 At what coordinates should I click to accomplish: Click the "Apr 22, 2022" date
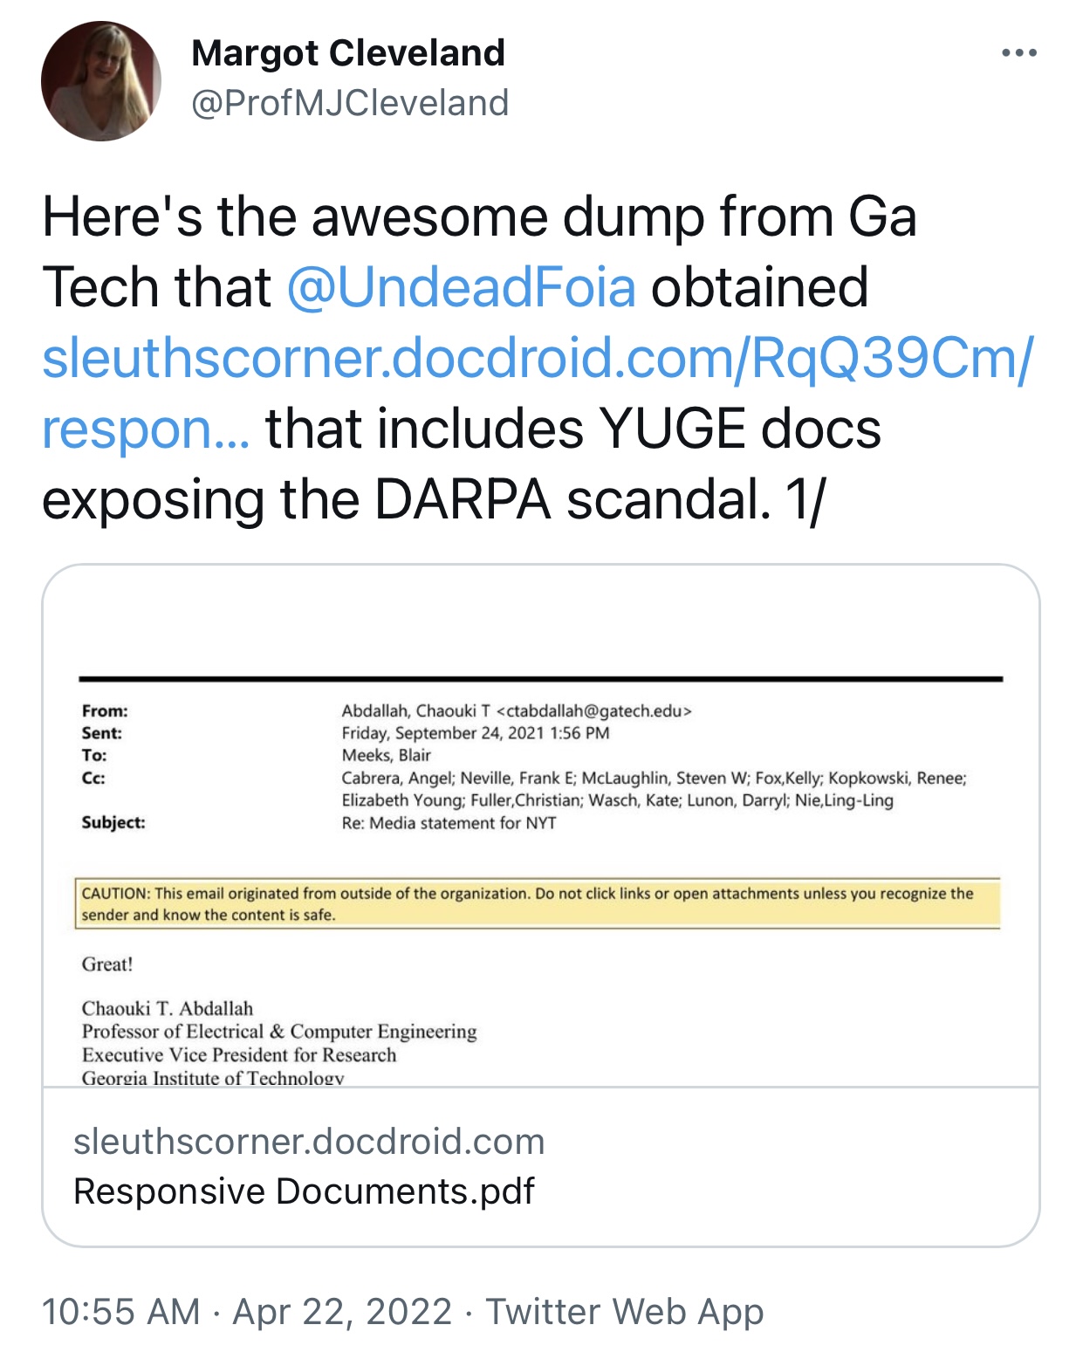(342, 1311)
